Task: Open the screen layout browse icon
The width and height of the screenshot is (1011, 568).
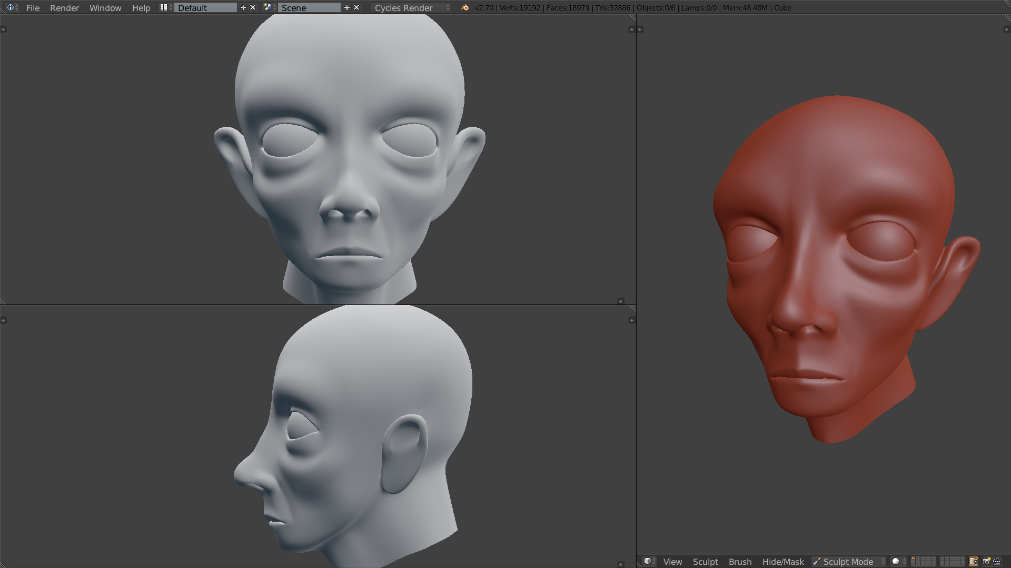Action: [166, 7]
